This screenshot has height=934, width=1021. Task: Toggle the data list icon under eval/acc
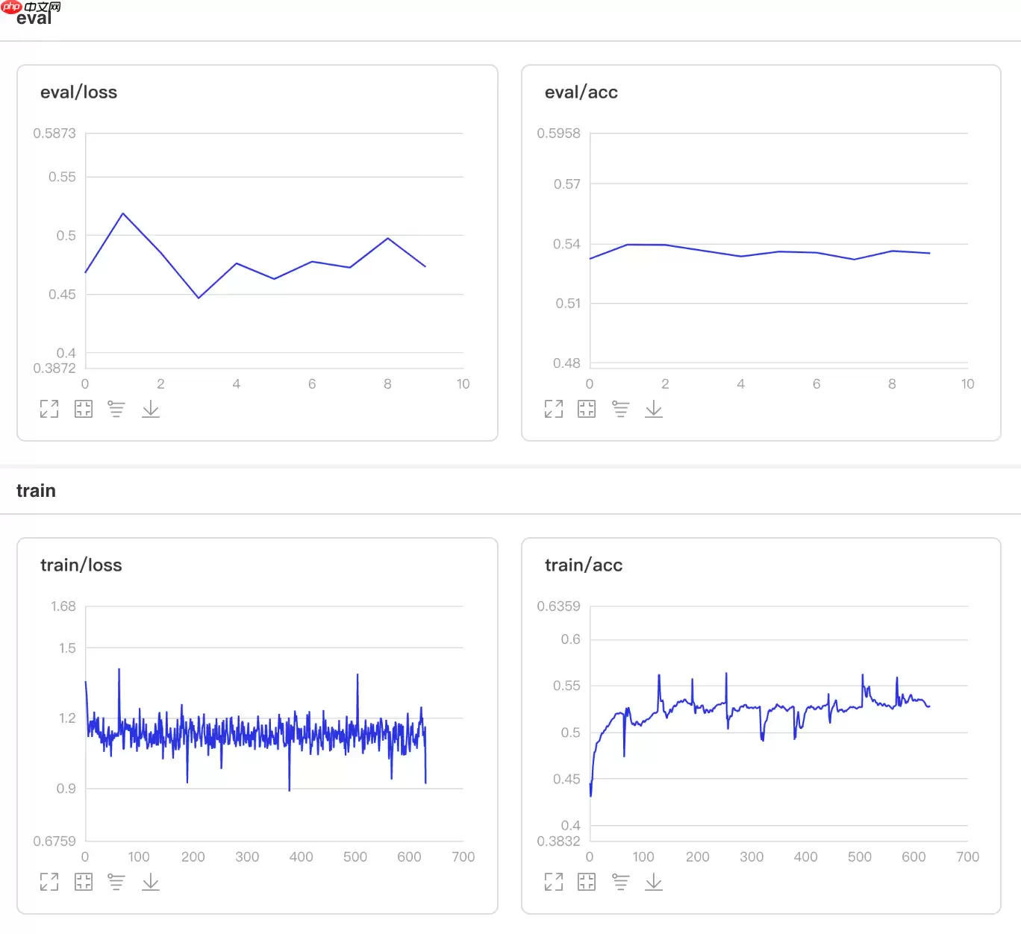click(x=620, y=409)
